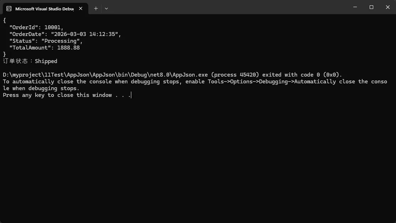Open a new tab with plus button
Screen dimensions: 396x223
pyautogui.click(x=96, y=9)
